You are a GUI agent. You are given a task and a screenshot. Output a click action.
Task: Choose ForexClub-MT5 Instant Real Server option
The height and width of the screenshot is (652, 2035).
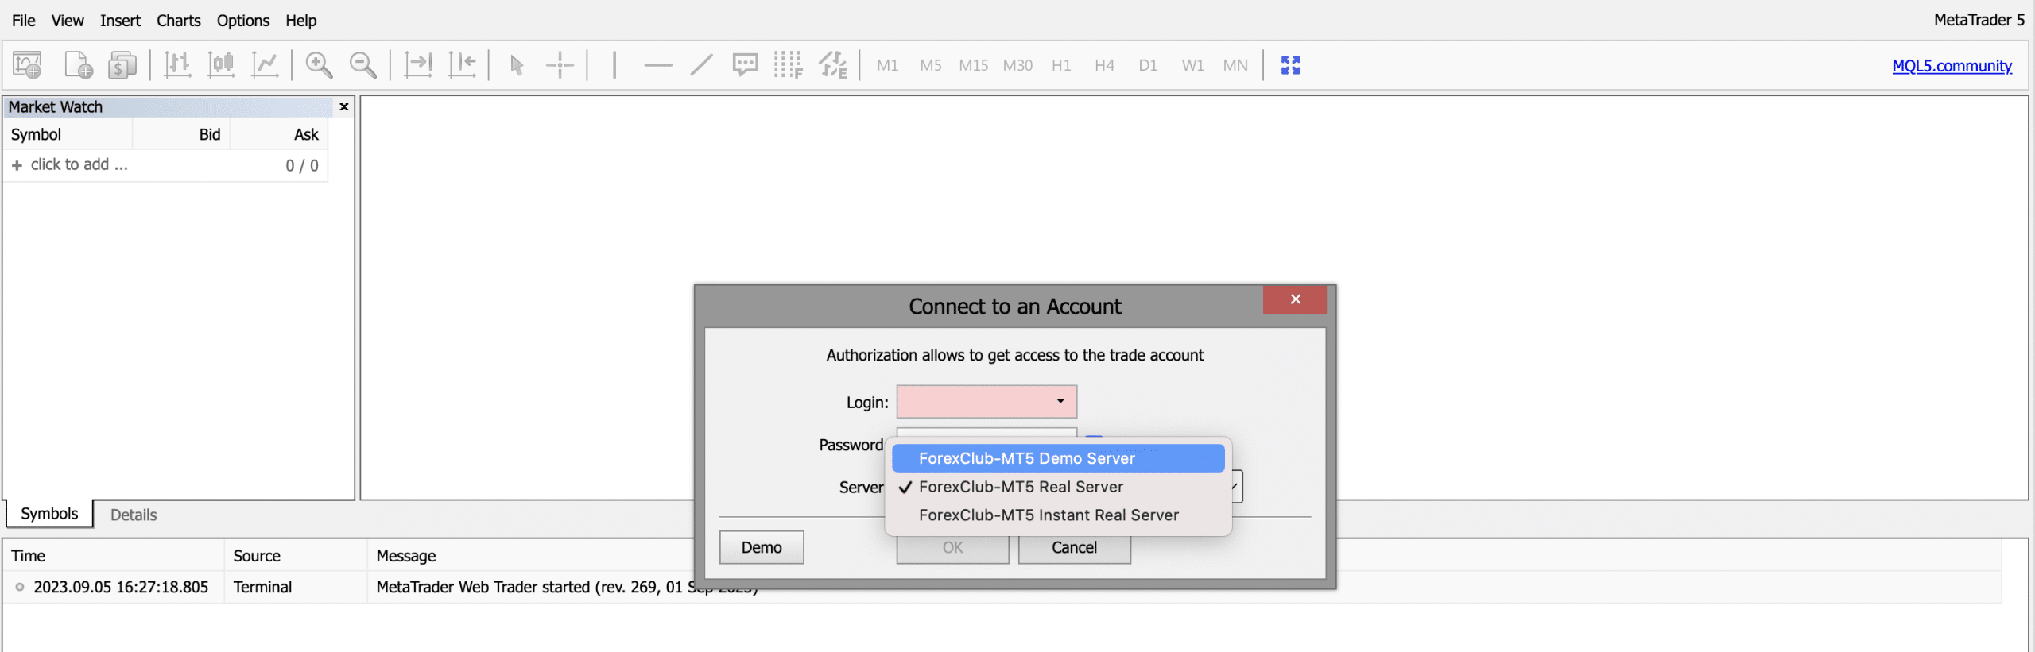click(x=1058, y=515)
